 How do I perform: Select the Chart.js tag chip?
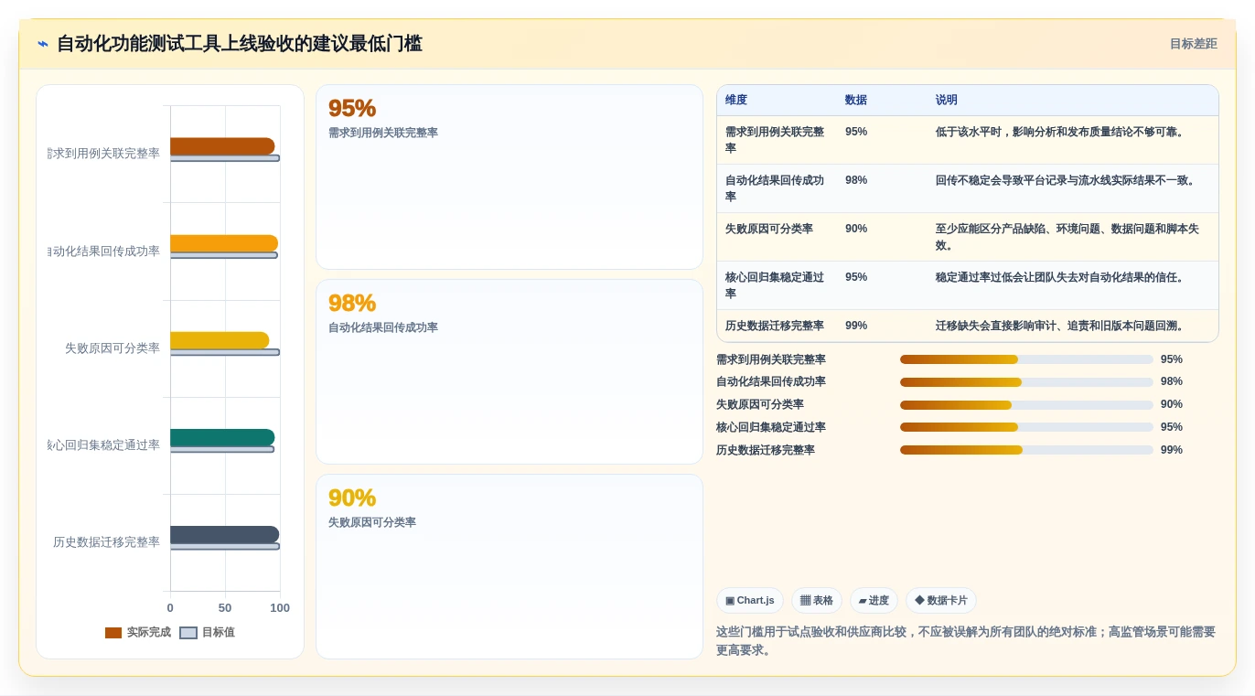coord(750,601)
